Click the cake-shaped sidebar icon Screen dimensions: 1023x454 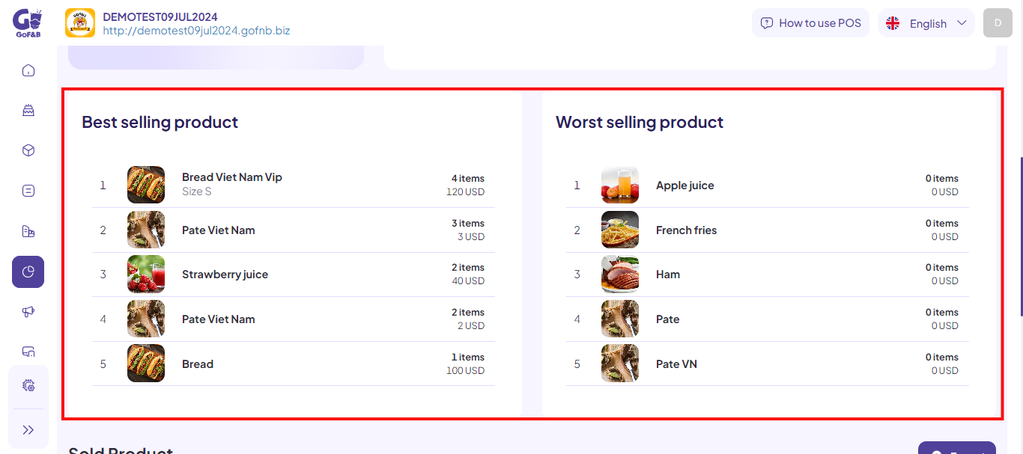pos(28,111)
